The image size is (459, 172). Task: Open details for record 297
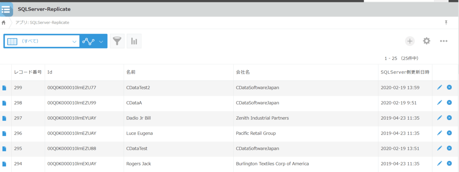(5, 118)
